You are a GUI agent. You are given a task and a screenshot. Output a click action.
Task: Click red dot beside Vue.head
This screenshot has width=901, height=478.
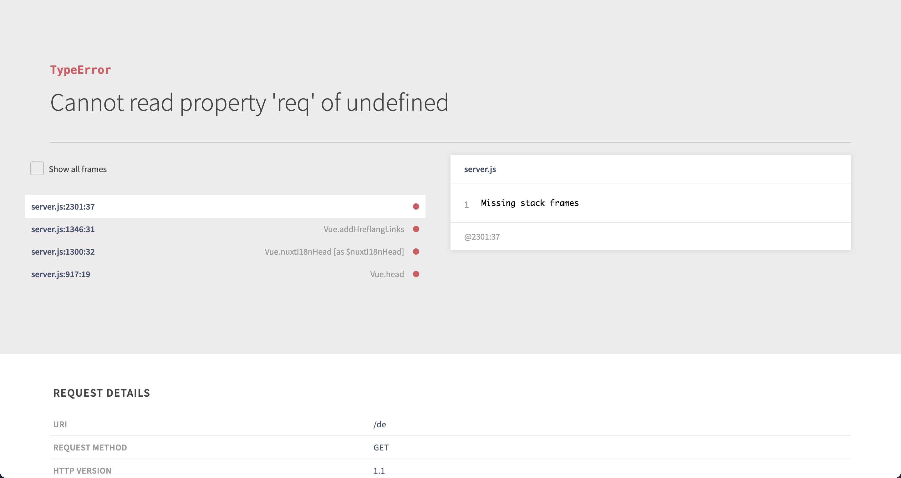(416, 274)
